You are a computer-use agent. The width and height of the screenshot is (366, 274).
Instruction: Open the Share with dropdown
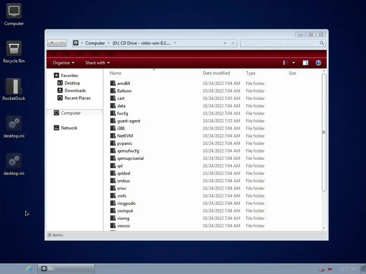[x=97, y=63]
